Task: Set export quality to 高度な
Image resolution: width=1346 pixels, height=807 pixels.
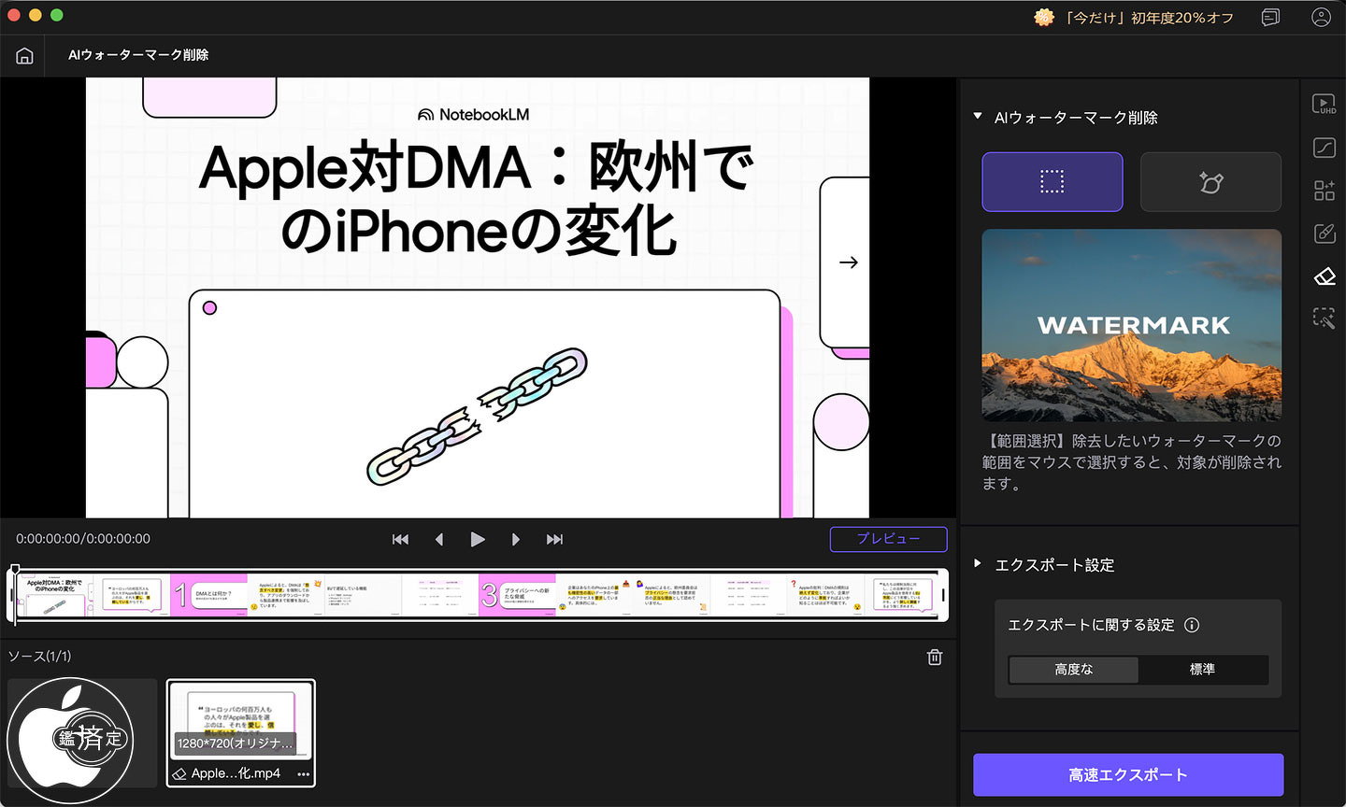Action: click(1074, 670)
